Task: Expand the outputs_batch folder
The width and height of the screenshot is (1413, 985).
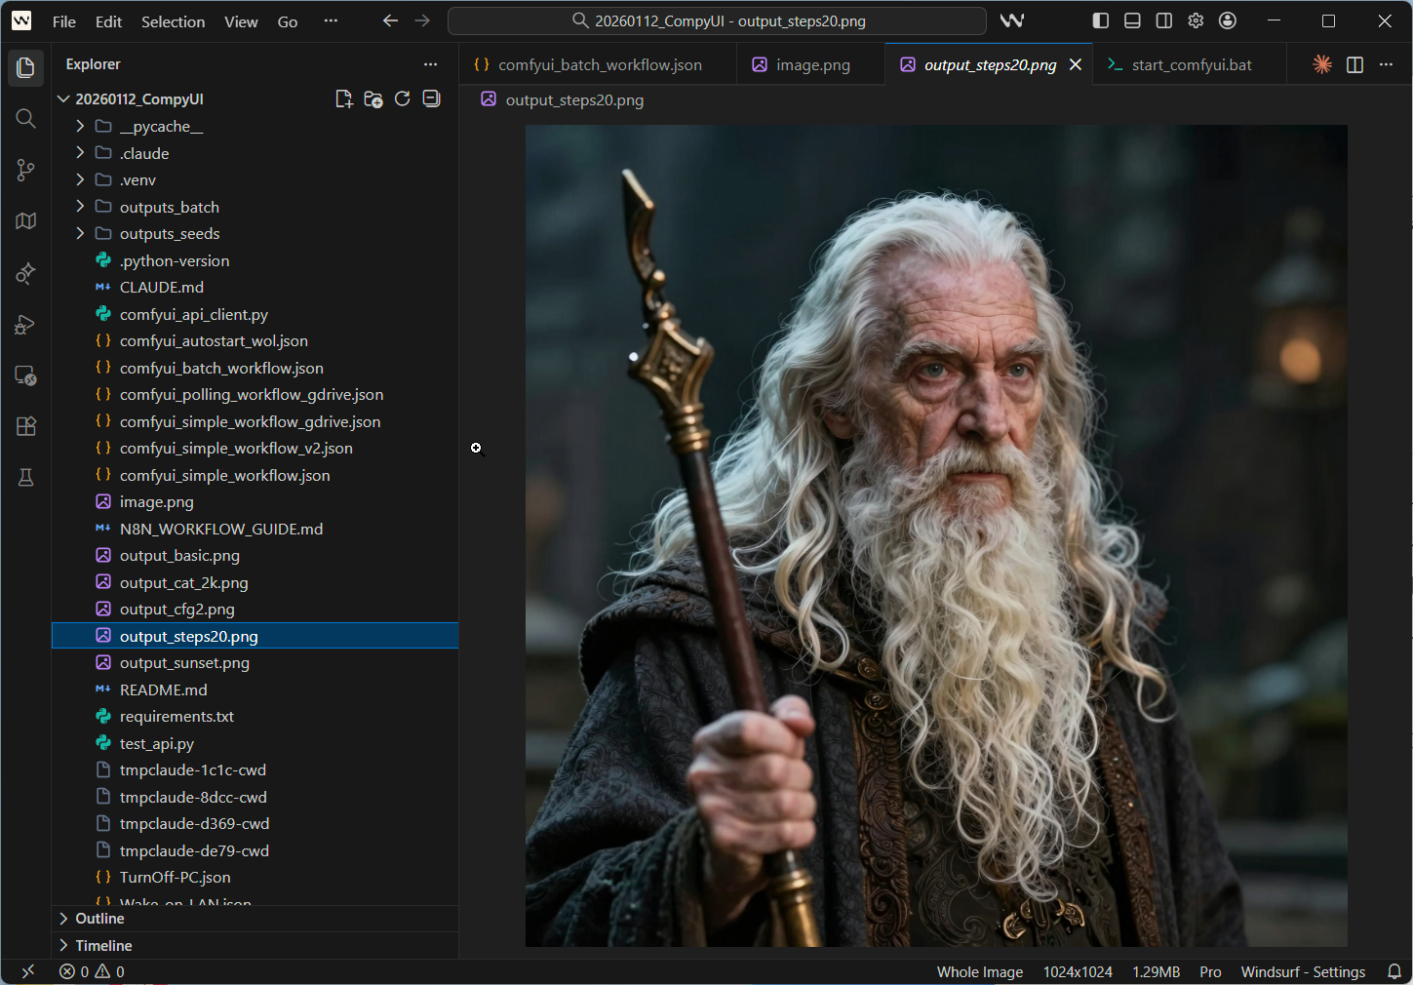Action: click(169, 207)
